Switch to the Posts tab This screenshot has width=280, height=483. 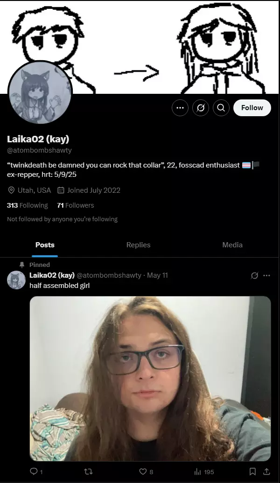coord(45,245)
